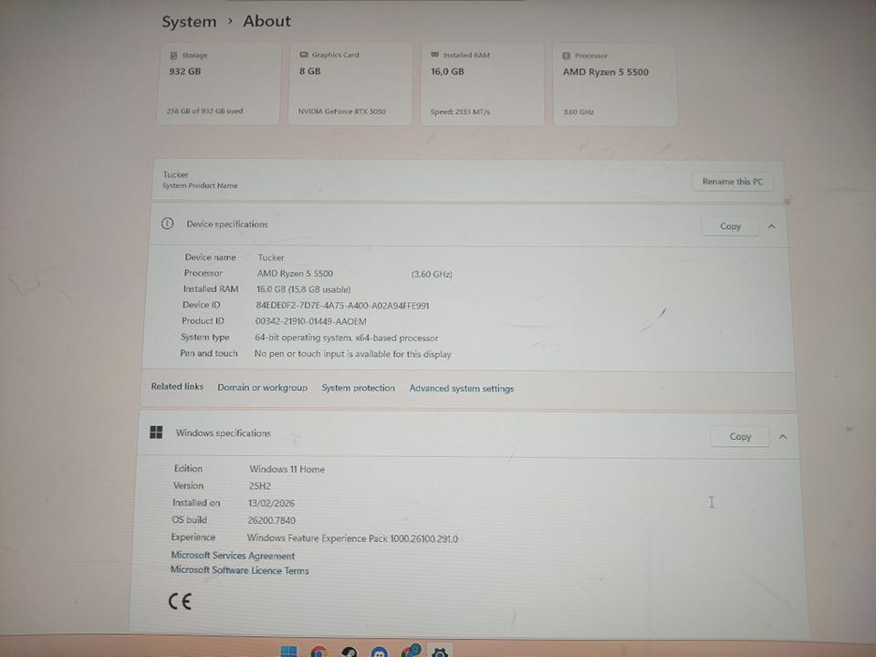Click the Installed RAM card icon

pos(434,55)
